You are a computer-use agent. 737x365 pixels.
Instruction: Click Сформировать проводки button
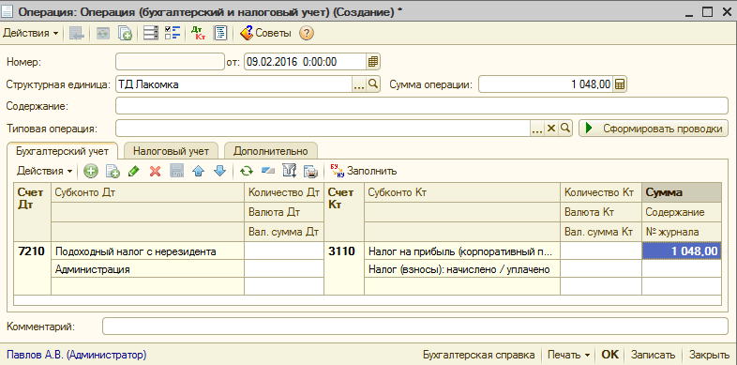click(x=654, y=129)
